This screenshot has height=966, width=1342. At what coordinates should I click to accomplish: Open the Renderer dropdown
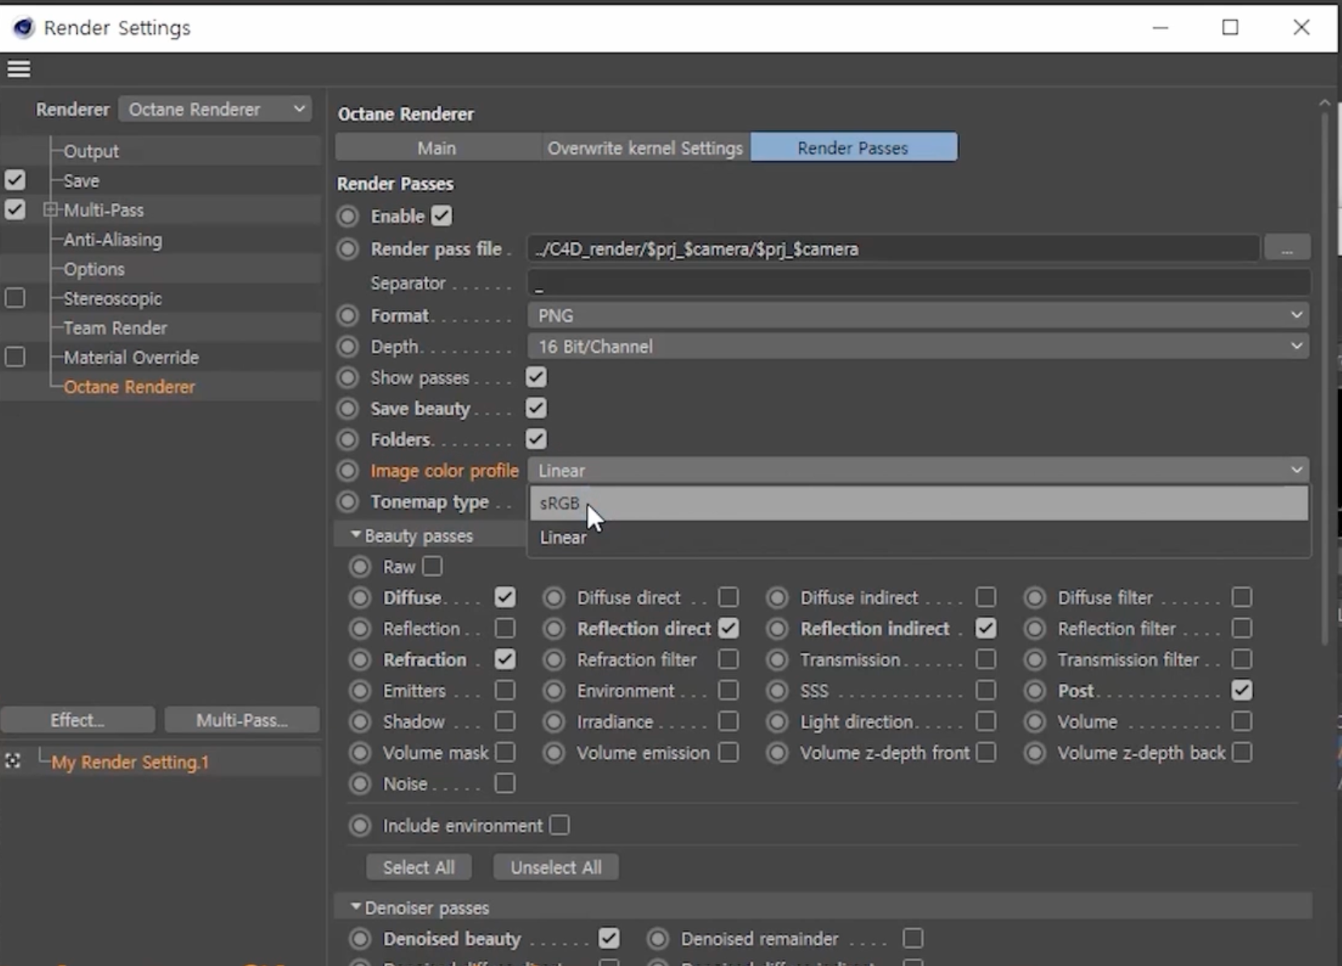[x=215, y=109]
